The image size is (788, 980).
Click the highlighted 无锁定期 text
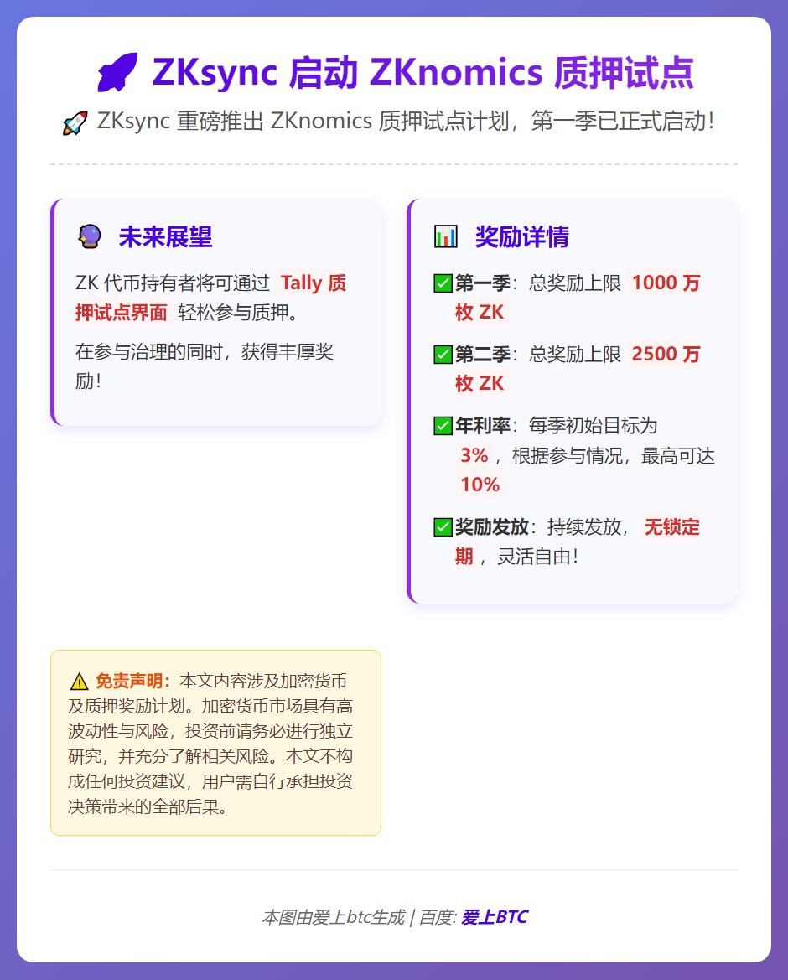tap(578, 542)
